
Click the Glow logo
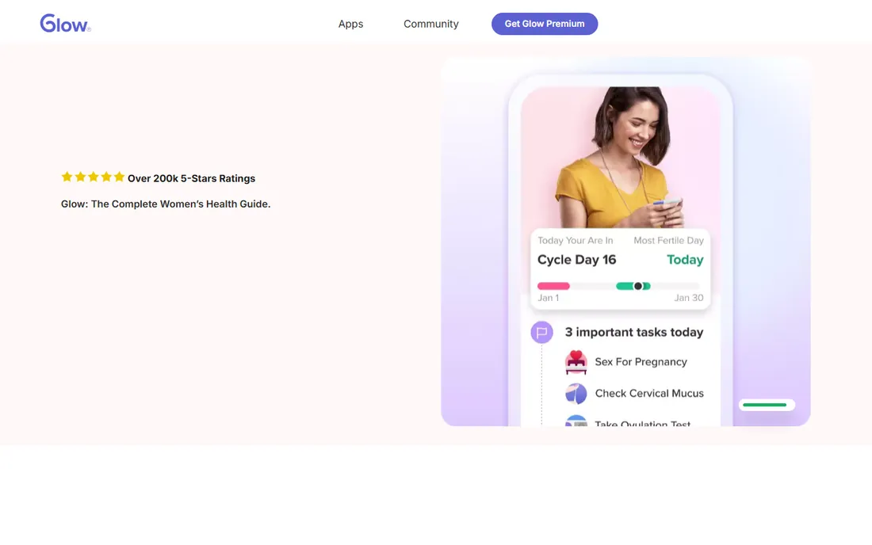pyautogui.click(x=65, y=23)
